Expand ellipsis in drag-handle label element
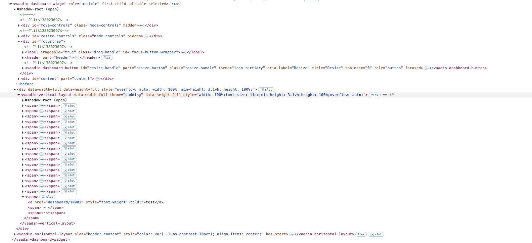This screenshot has height=243, width=532. coord(184,52)
